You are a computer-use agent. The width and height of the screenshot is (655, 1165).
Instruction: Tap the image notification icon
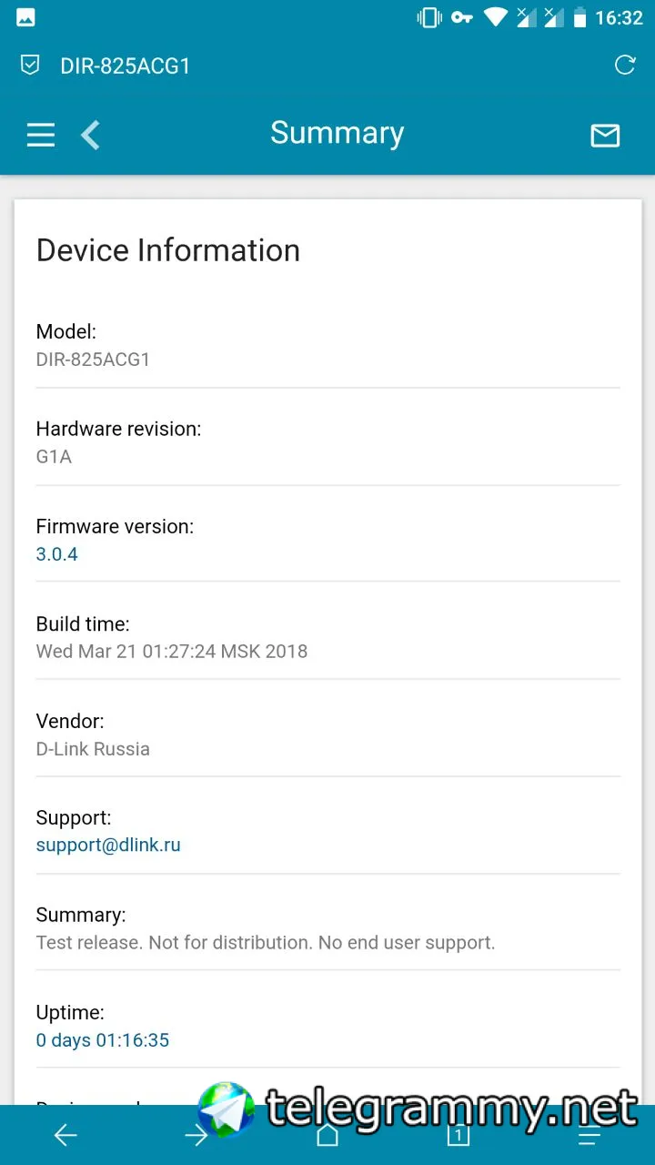(x=25, y=17)
